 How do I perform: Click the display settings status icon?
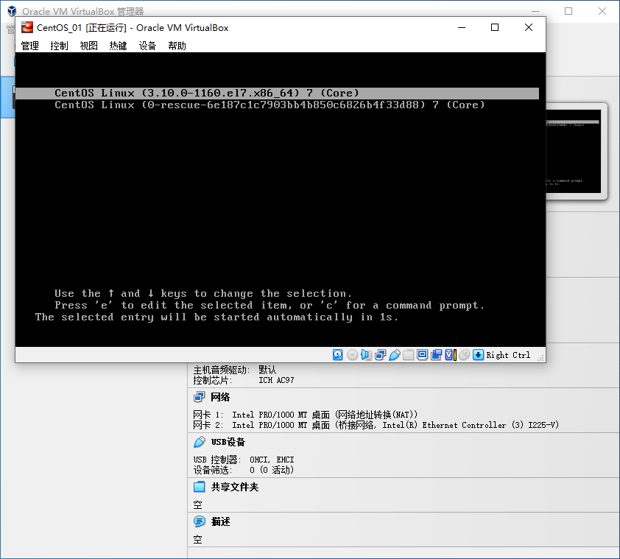click(423, 355)
